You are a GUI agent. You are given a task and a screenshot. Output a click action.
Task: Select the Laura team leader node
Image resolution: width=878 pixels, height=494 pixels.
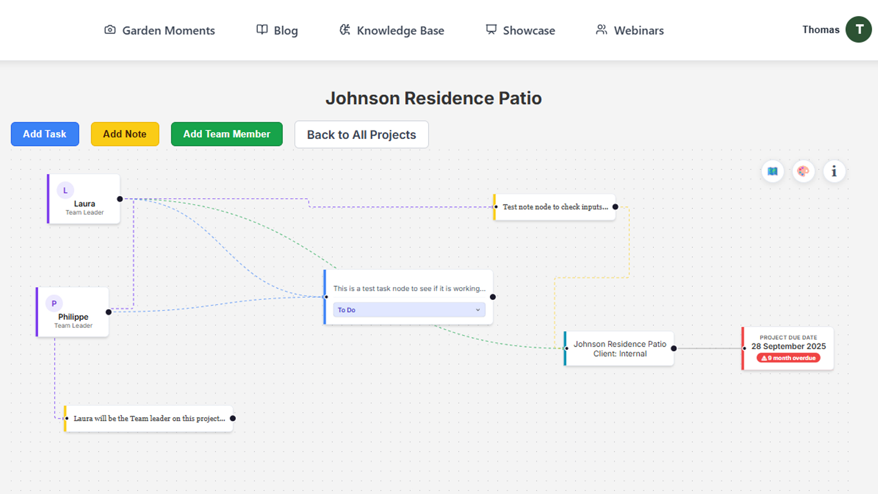click(x=84, y=199)
